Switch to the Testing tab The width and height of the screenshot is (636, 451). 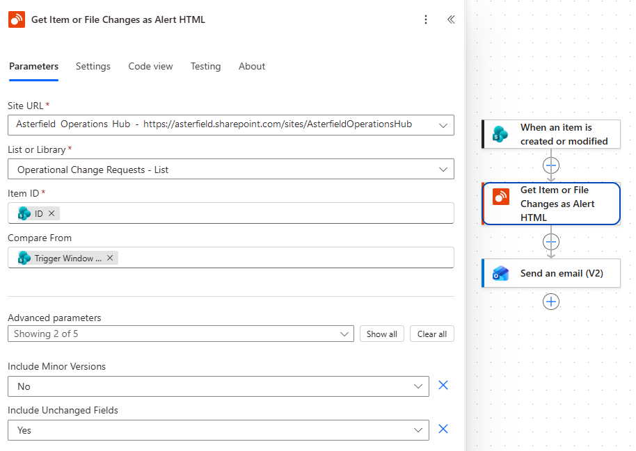[206, 67]
